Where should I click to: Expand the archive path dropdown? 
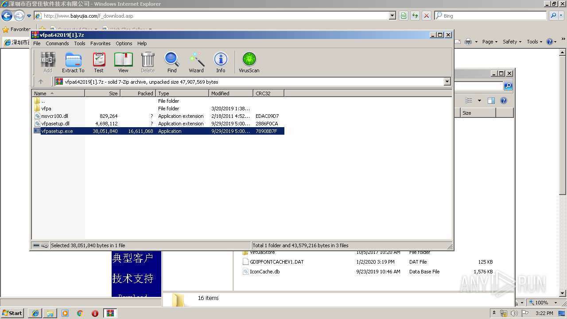point(447,82)
